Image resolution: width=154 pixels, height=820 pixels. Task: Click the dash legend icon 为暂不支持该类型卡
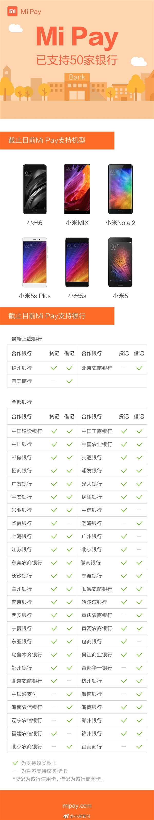coord(15,771)
